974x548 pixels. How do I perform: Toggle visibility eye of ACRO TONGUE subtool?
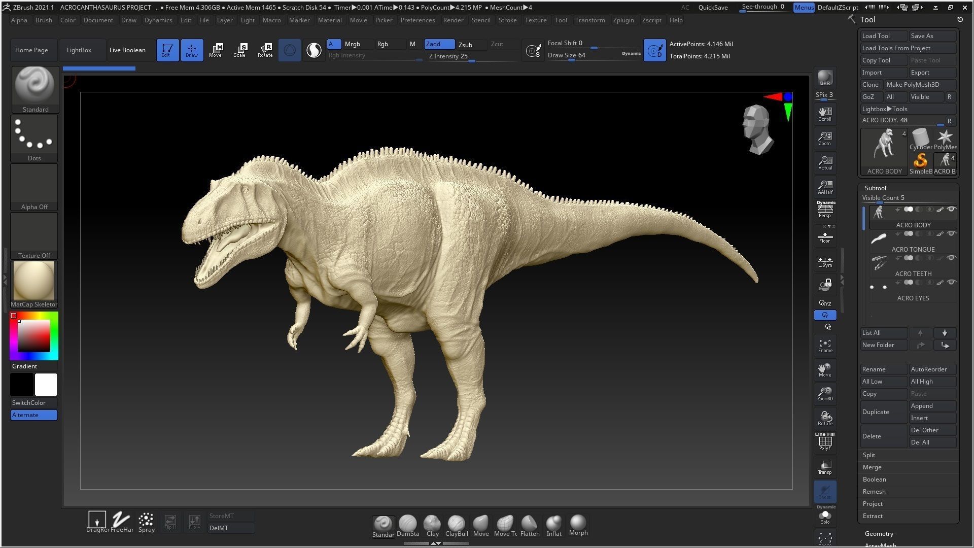[951, 234]
